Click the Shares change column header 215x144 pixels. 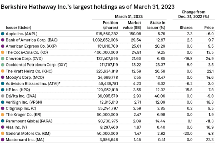(186, 28)
